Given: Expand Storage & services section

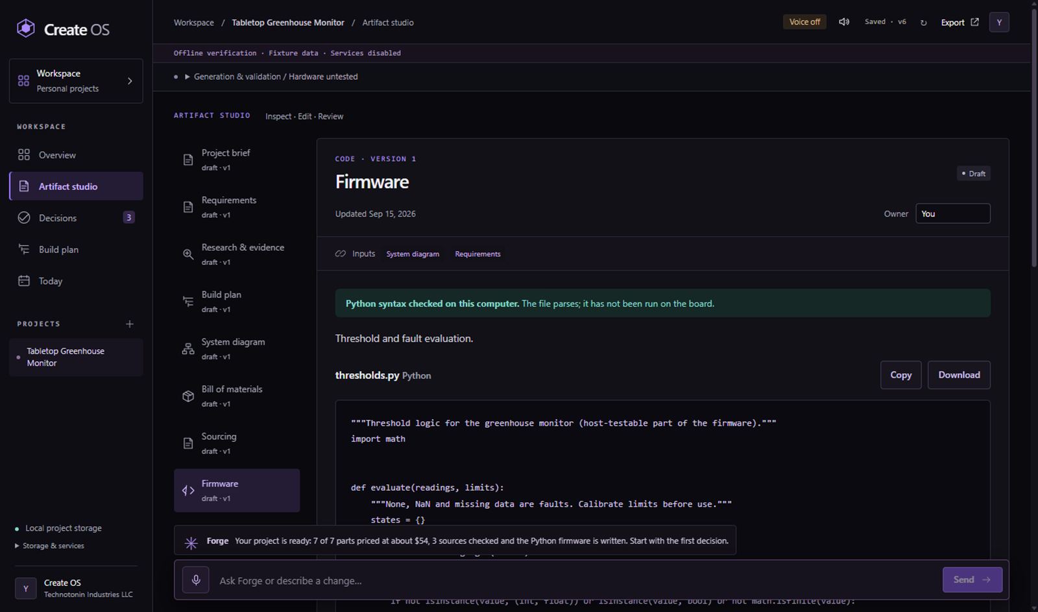Looking at the screenshot, I should [49, 546].
